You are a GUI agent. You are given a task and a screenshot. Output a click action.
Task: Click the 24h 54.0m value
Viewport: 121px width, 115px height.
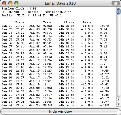66,33
